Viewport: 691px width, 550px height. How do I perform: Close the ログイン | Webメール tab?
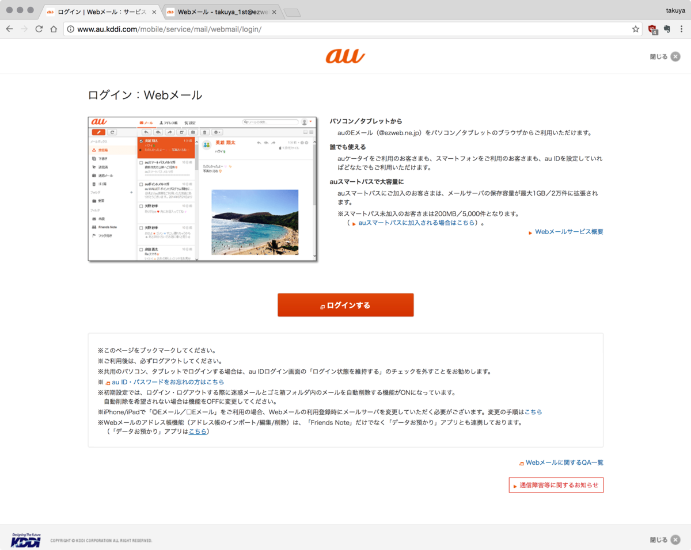(x=154, y=12)
